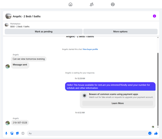
Task: Click the listing thumbnail in chat header
Action: pos(8,16)
